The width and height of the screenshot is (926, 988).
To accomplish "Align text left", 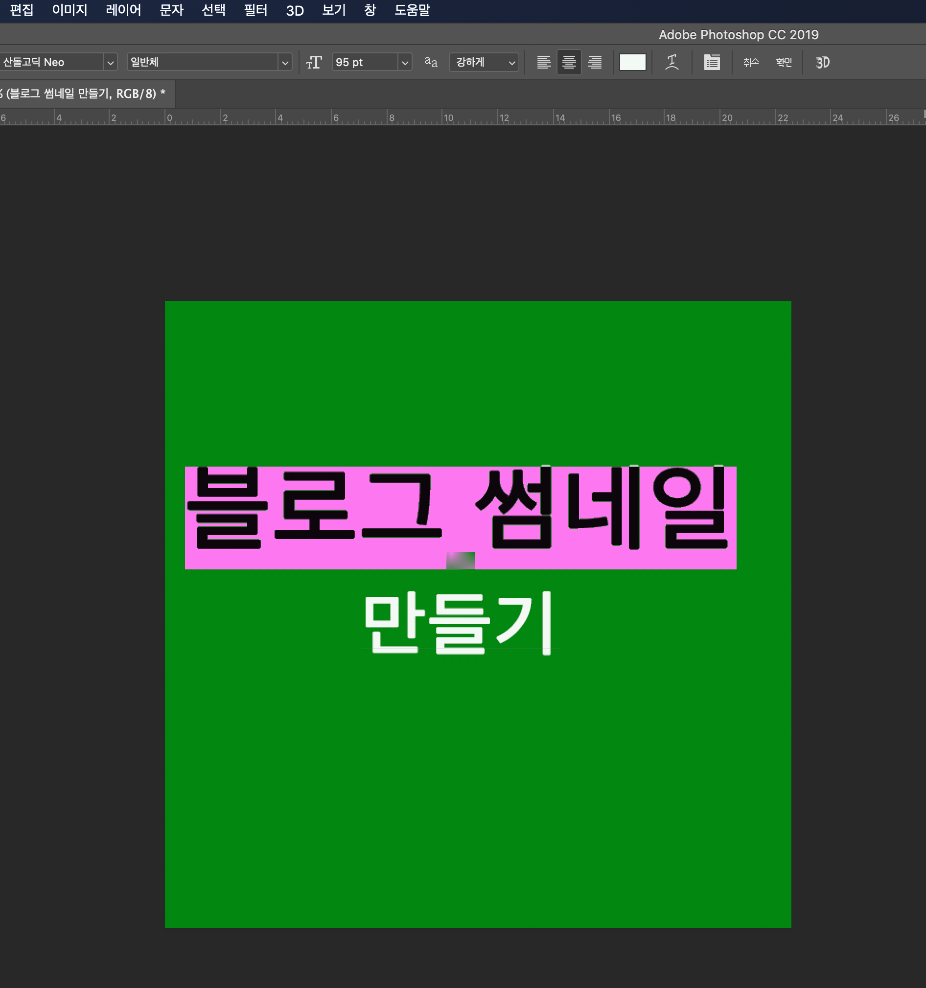I will (544, 62).
